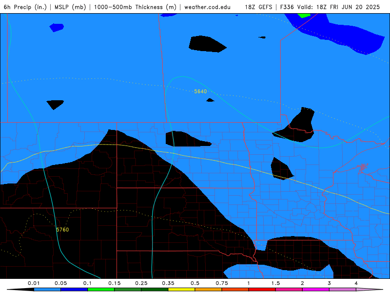Click the weather.cod.edu source text
The height and width of the screenshot is (292, 390).
[x=207, y=7]
